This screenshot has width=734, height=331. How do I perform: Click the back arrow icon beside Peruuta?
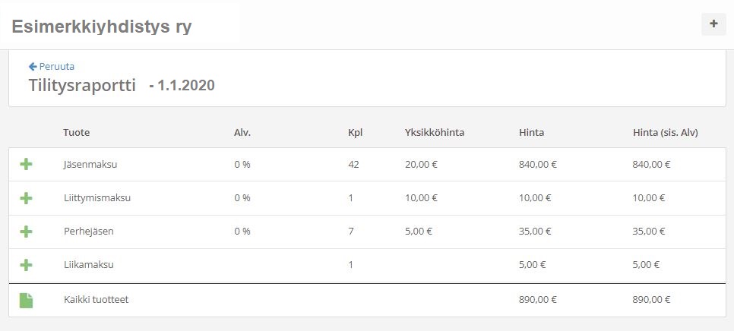tap(33, 67)
